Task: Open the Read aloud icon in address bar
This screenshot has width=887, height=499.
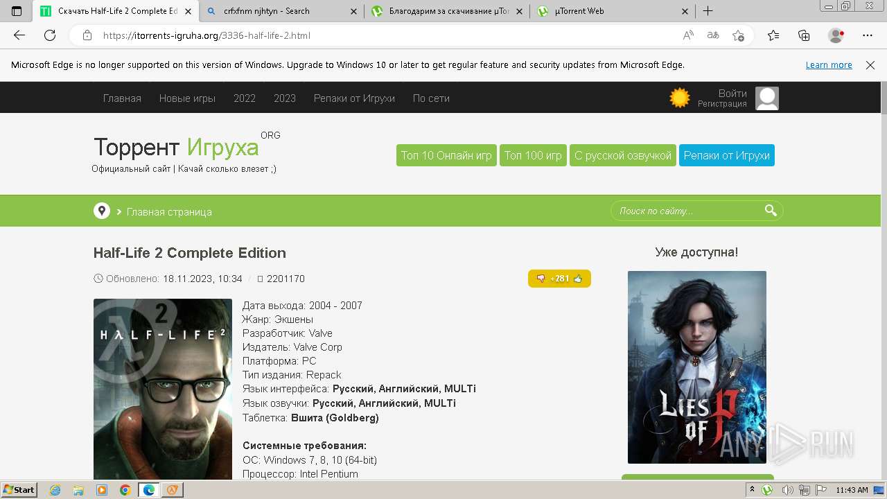Action: point(688,35)
